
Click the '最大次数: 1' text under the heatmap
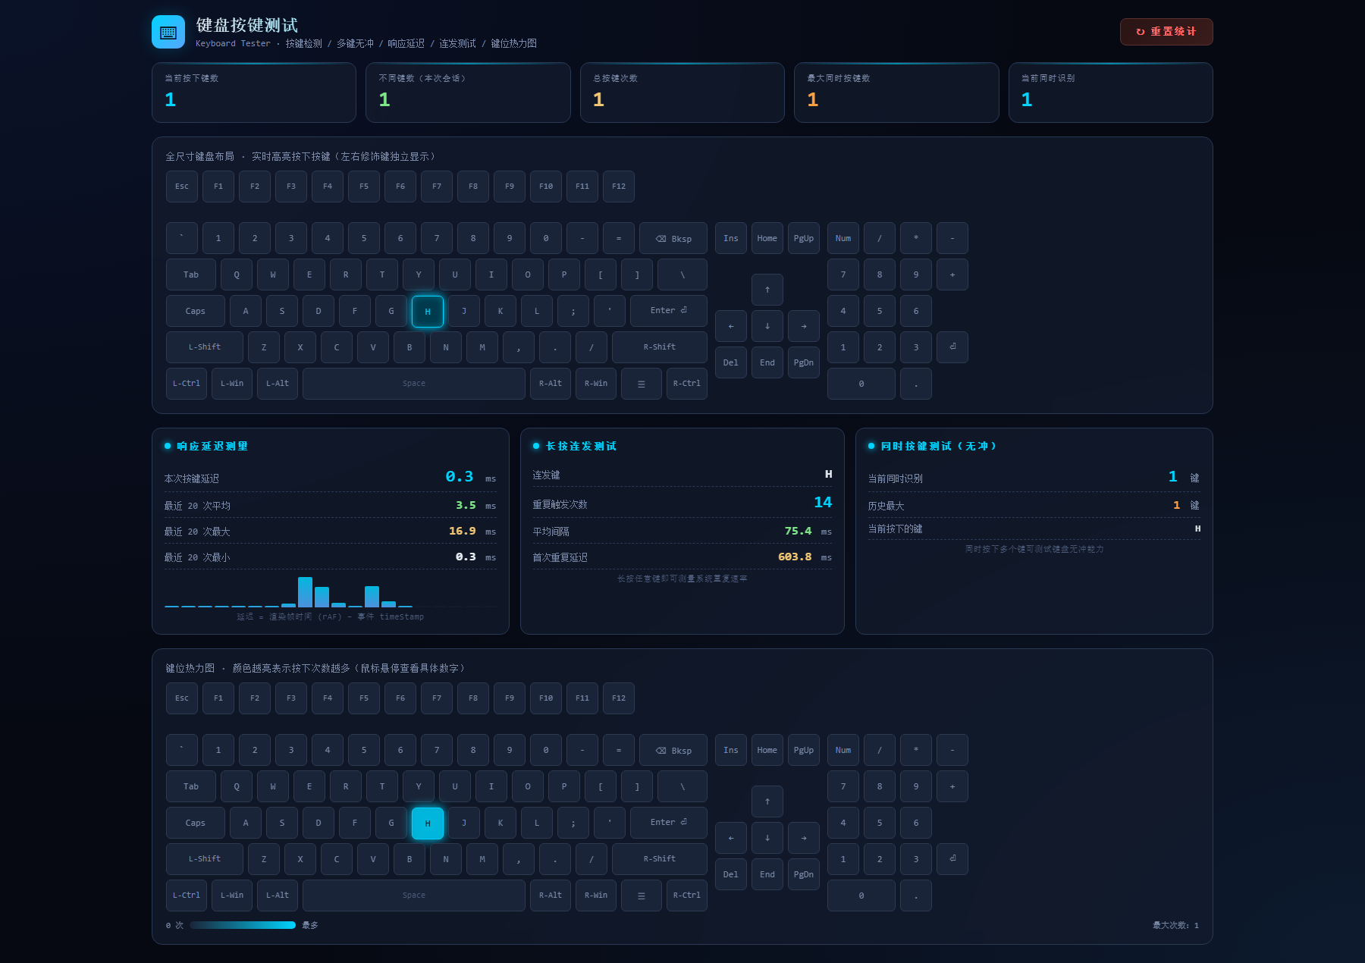[x=1175, y=925]
